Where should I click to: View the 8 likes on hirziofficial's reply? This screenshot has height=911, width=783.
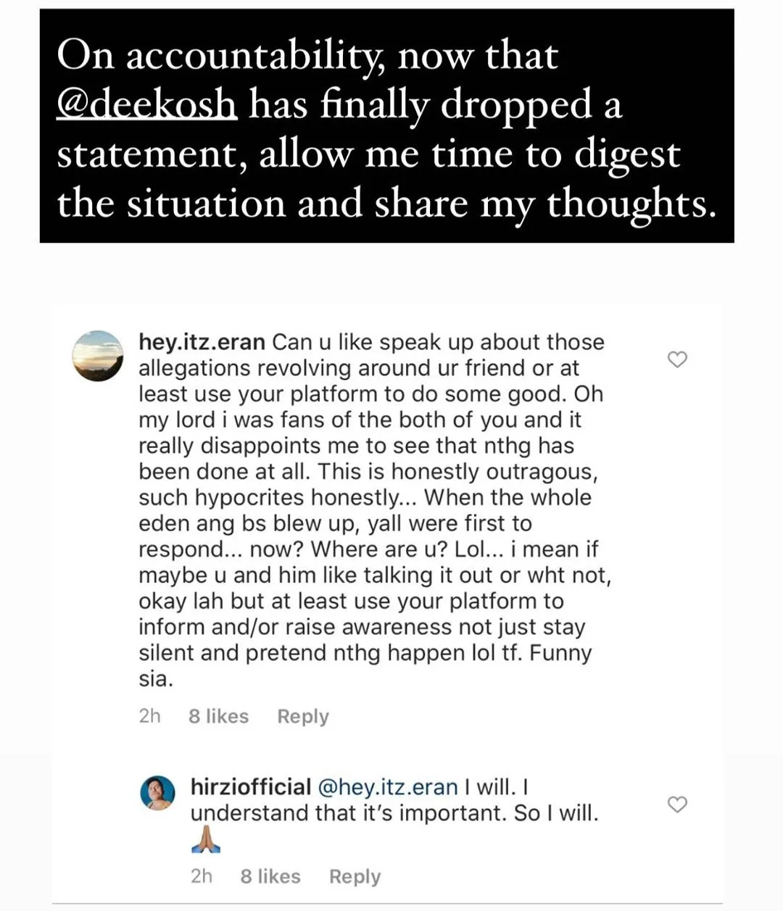click(x=270, y=876)
